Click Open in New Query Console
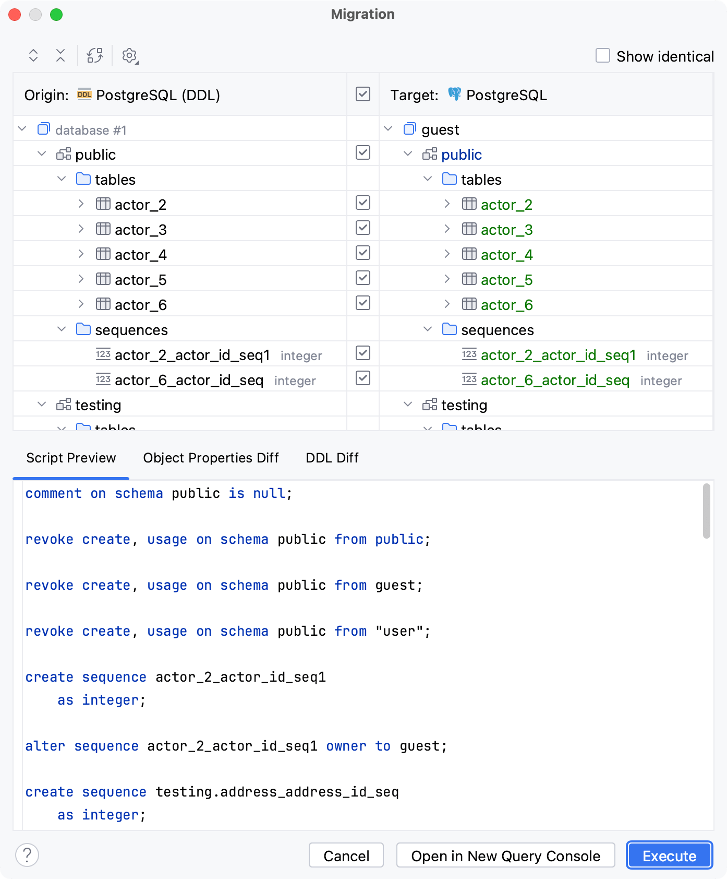The image size is (727, 879). (x=505, y=856)
